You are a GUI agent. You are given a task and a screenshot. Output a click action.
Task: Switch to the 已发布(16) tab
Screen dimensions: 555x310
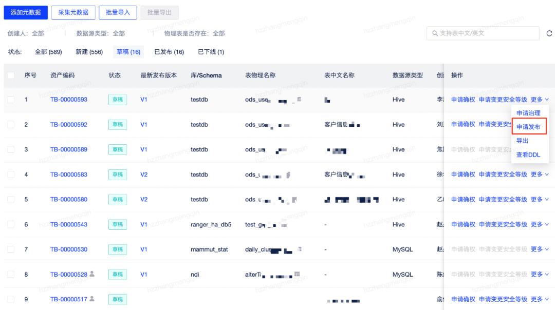click(169, 52)
